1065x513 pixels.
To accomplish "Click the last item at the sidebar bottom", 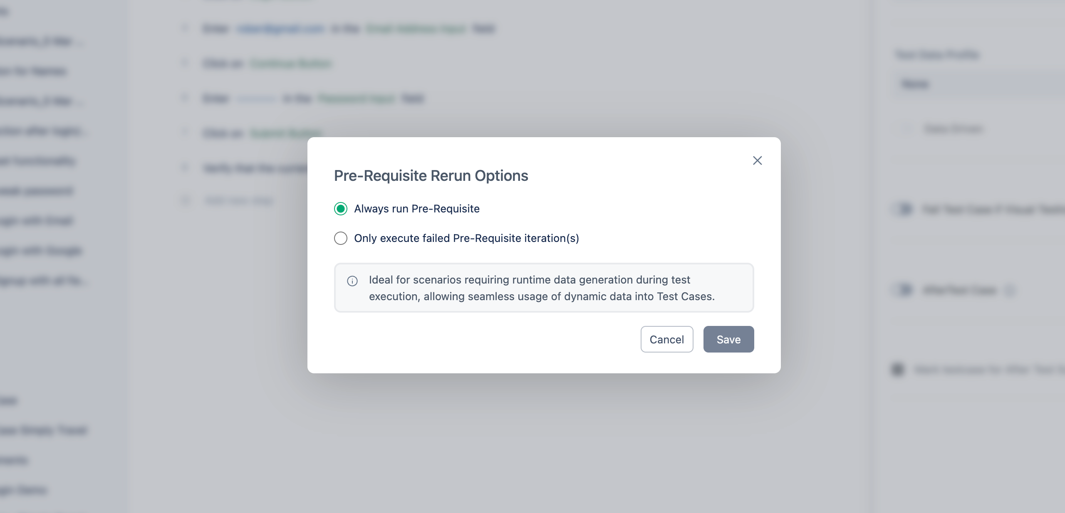I will pos(23,490).
